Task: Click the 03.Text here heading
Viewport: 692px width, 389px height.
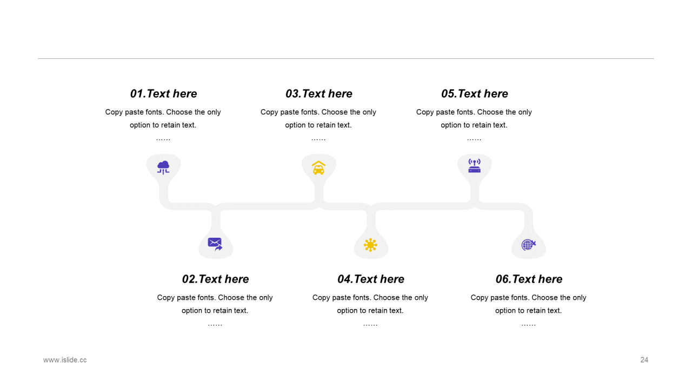Action: (319, 93)
